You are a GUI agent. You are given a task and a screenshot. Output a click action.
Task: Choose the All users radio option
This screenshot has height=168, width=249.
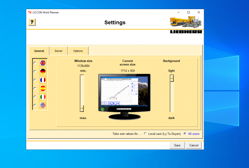185,133
